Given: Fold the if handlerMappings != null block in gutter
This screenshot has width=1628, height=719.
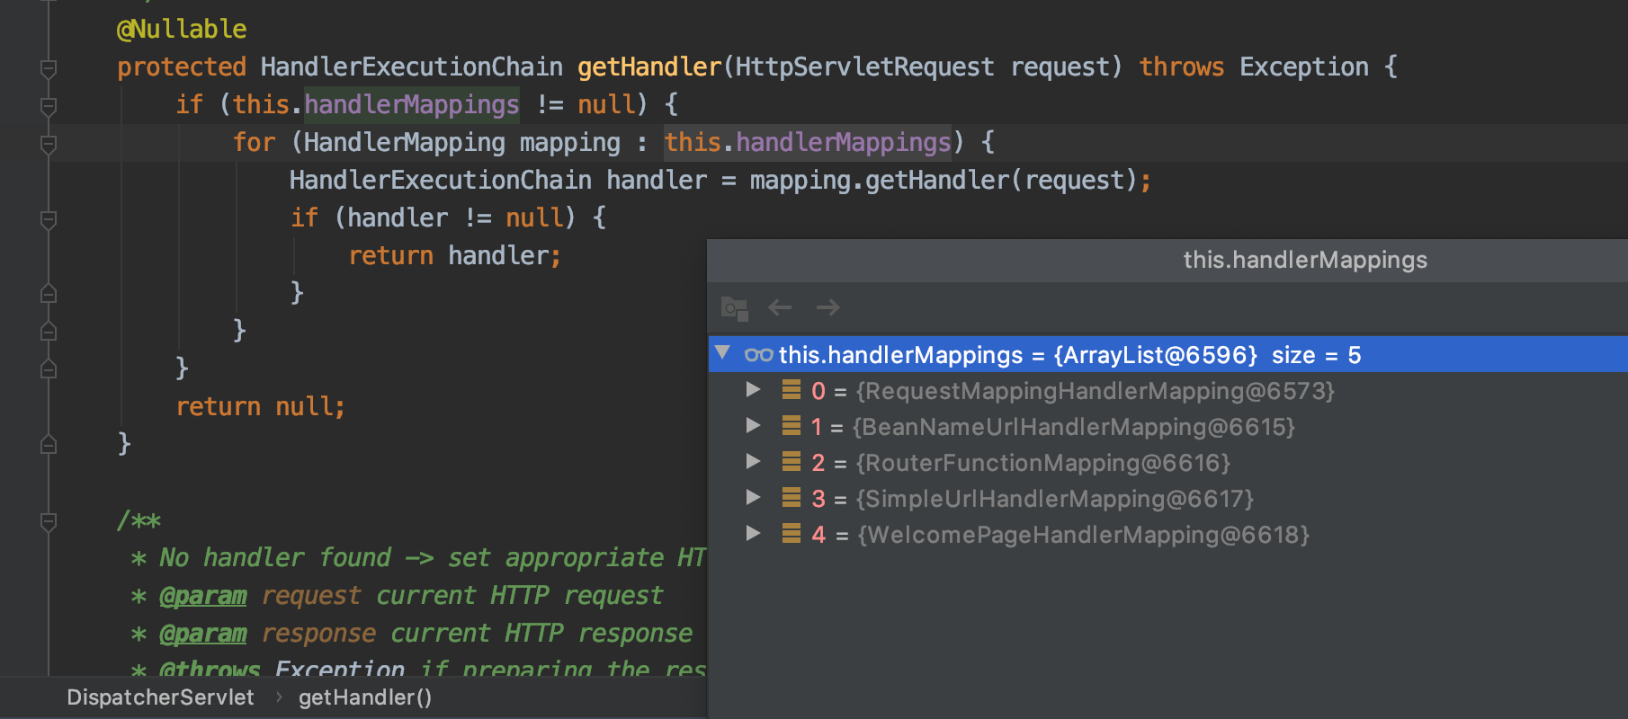Looking at the screenshot, I should 49,106.
